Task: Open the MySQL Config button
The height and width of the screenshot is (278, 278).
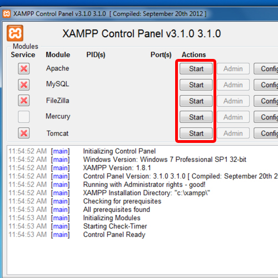Action: coord(266,85)
